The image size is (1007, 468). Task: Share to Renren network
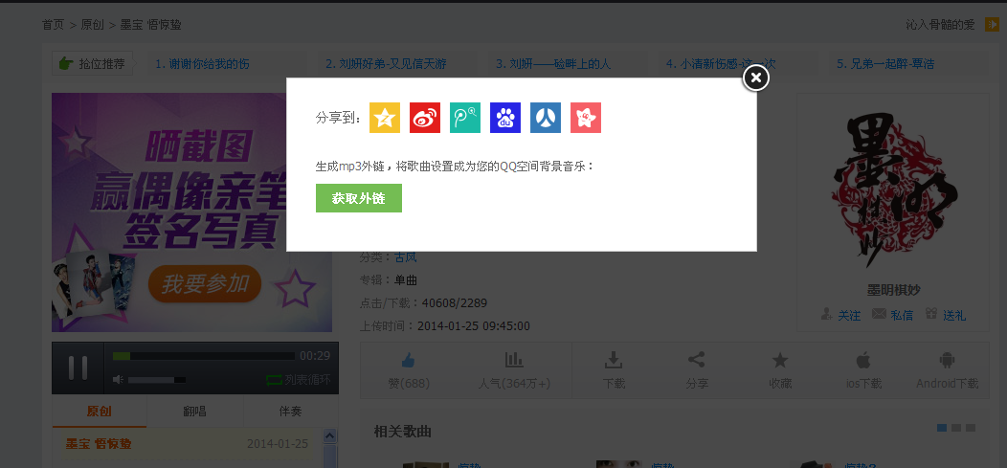click(546, 118)
